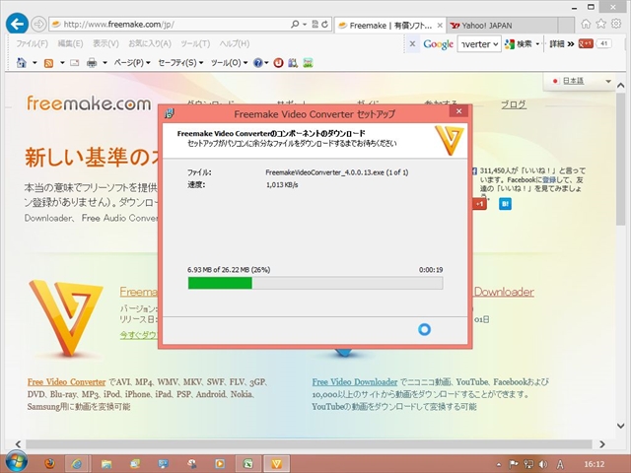Image resolution: width=631 pixels, height=473 pixels.
Task: Switch to the Yahoo! JAPAN tab
Action: [490, 24]
